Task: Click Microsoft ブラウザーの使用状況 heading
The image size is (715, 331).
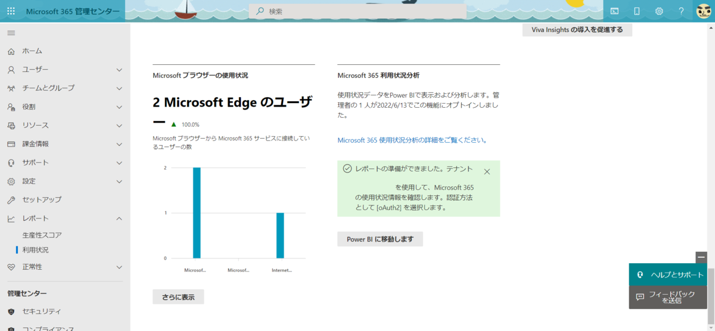Action: 200,76
